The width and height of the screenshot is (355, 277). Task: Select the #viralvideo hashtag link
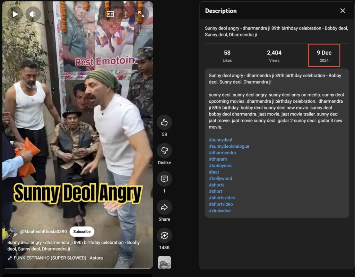click(220, 210)
